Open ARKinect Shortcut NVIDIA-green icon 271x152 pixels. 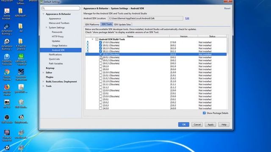[x=21, y=59]
